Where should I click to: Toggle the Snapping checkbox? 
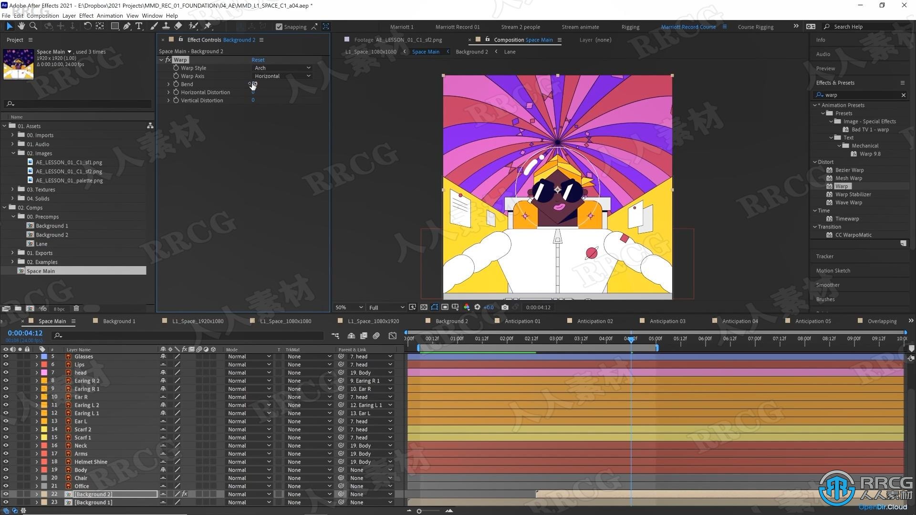(x=279, y=27)
